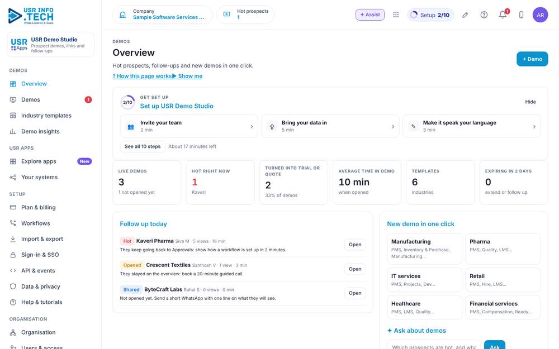Open USR Demo Studio app switcher
Image resolution: width=559 pixels, height=349 pixels.
pos(51,45)
